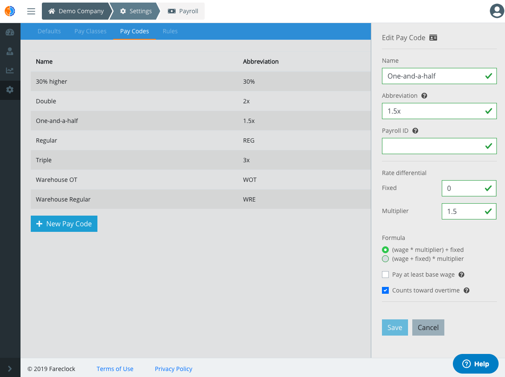505x377 pixels.
Task: Select the Warehouse Regular pay code row
Action: click(201, 199)
